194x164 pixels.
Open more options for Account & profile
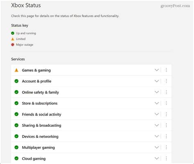point(166,81)
